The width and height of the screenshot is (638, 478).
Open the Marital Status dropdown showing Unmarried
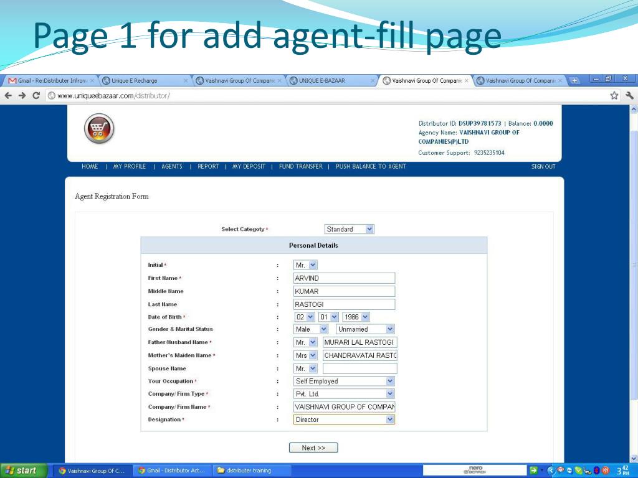point(365,329)
